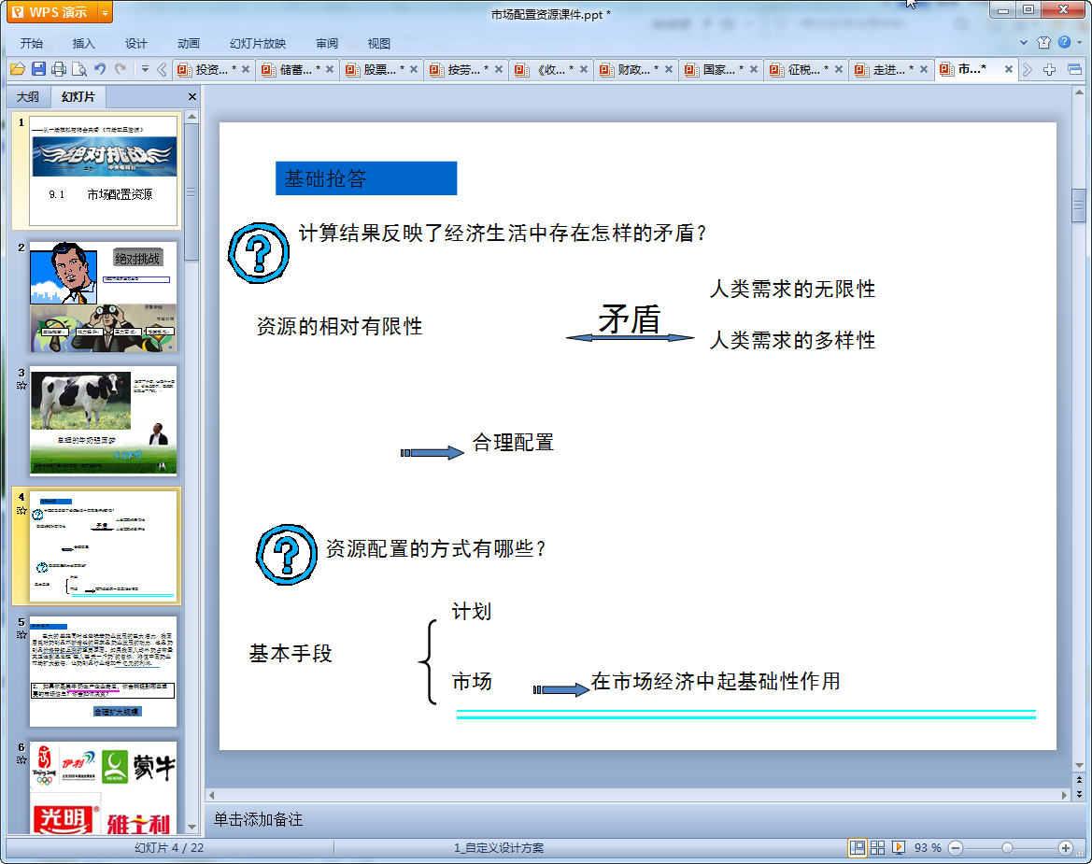
Task: Open the 开始 ribbon tab
Action: (32, 43)
